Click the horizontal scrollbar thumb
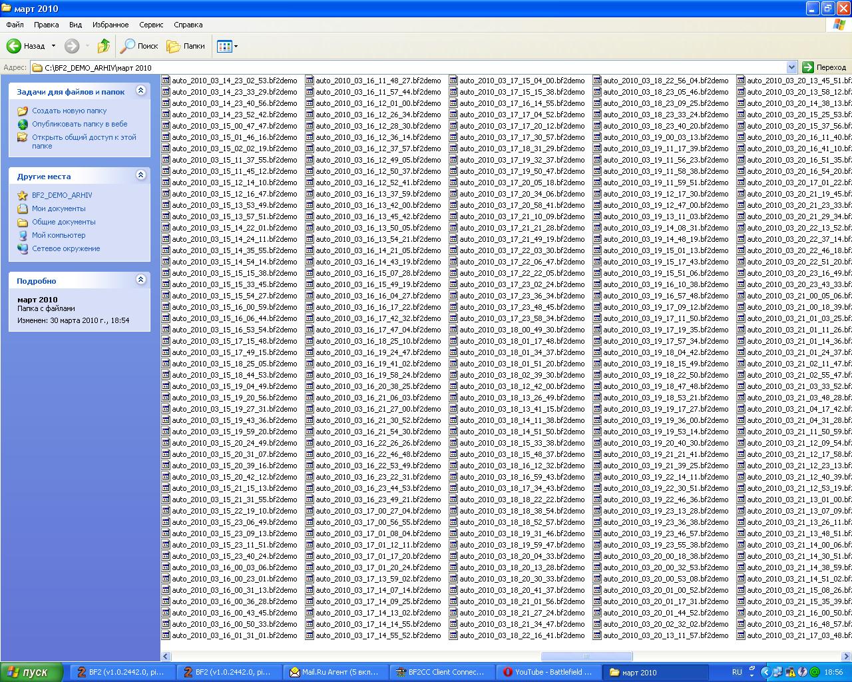This screenshot has width=852, height=682. (586, 656)
